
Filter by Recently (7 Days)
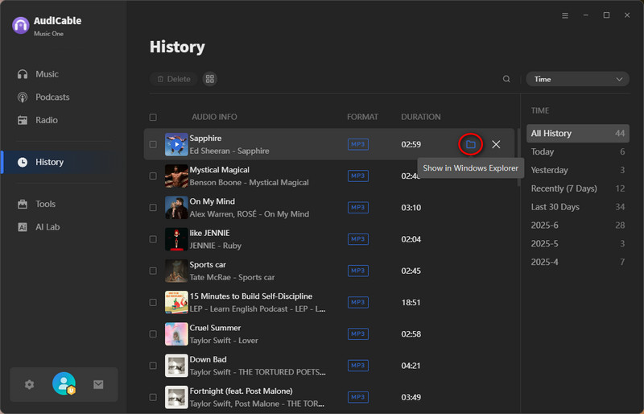pos(577,188)
